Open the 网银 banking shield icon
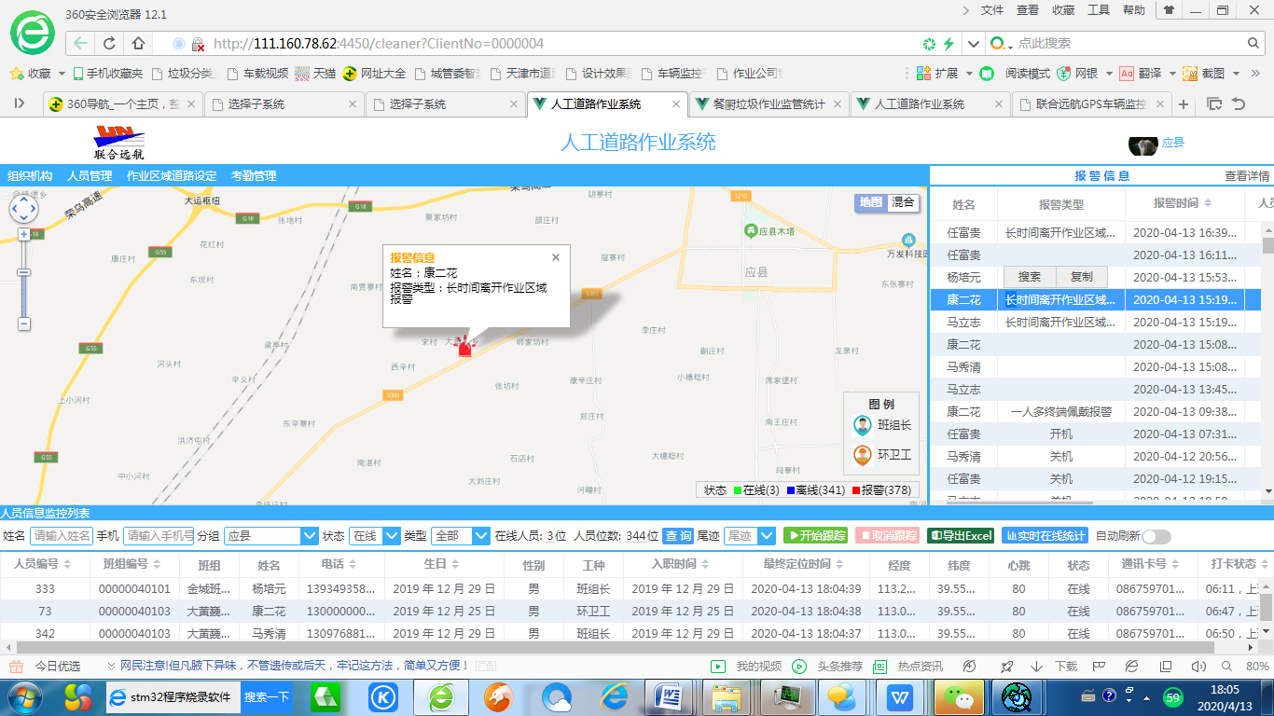The height and width of the screenshot is (716, 1274). 1064,73
